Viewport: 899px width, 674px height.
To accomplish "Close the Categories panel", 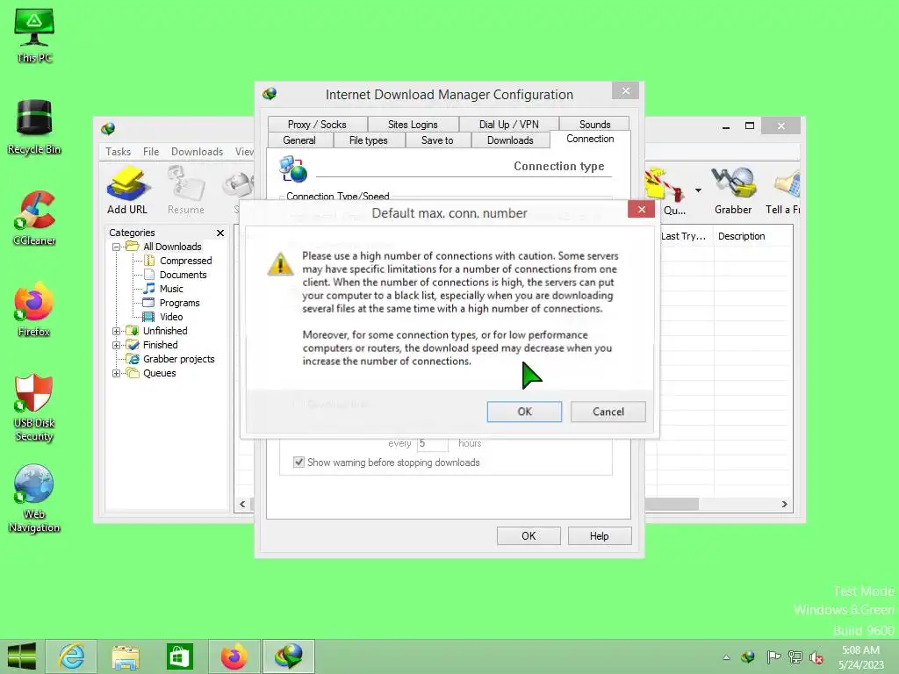I will click(x=220, y=233).
